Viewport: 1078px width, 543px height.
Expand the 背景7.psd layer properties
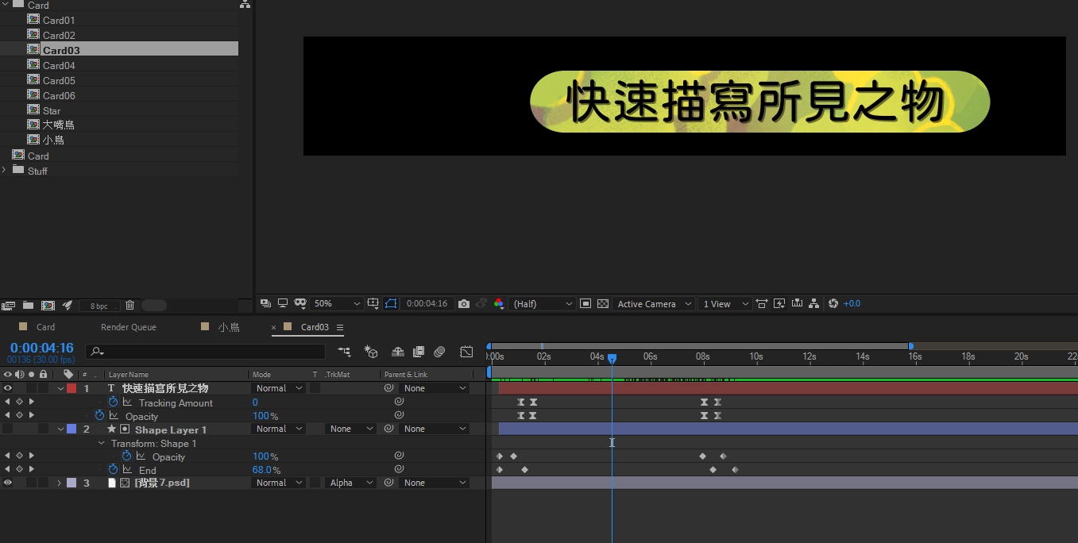click(x=59, y=483)
